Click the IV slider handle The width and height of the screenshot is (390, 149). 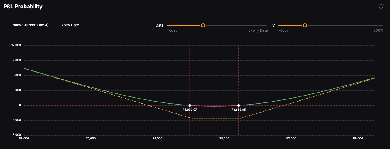coord(305,25)
